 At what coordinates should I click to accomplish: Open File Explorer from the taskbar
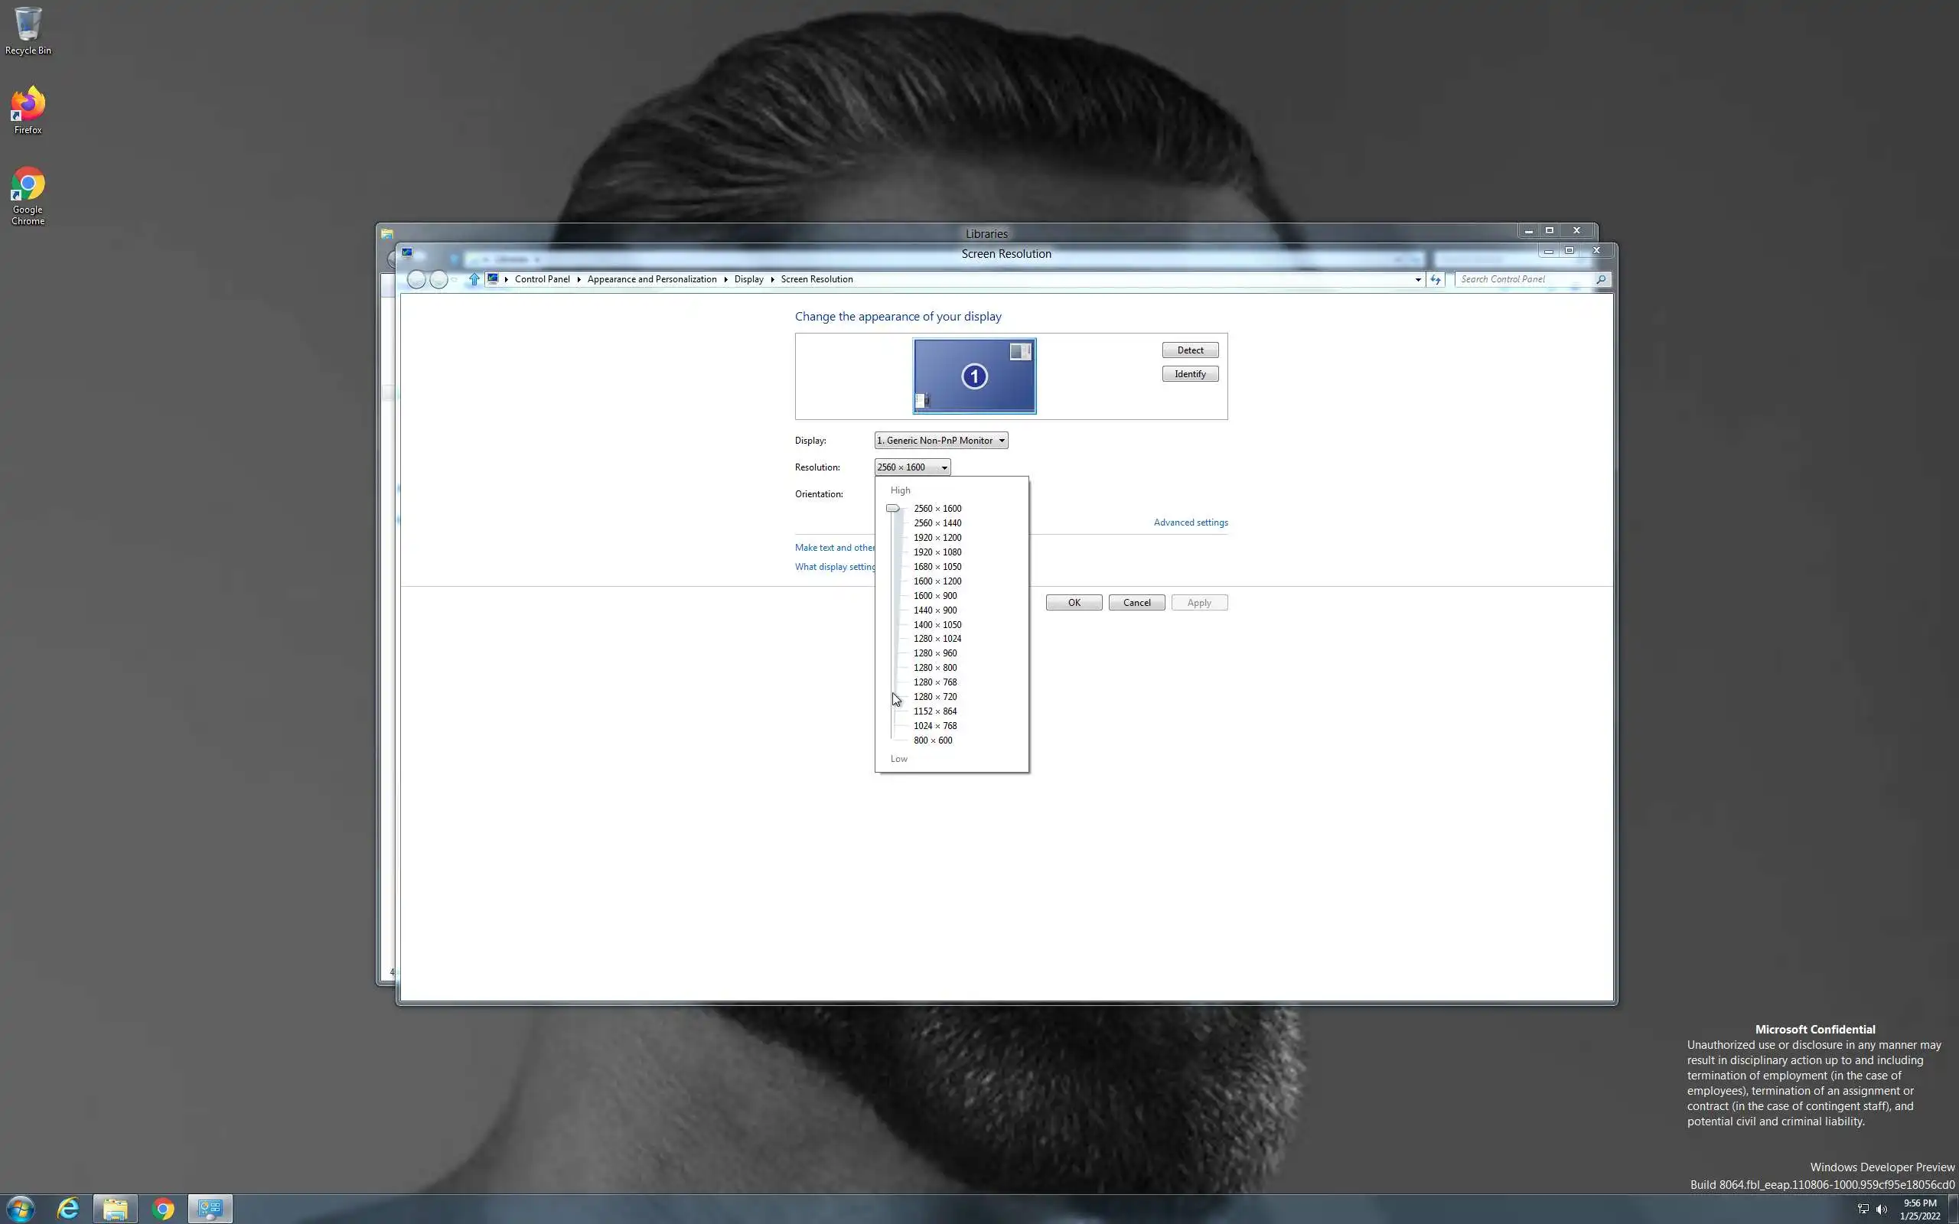coord(115,1209)
